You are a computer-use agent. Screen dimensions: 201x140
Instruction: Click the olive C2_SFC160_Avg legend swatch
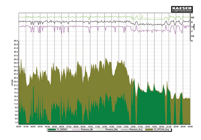point(149,130)
